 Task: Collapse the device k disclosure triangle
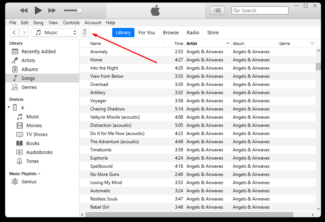click(9, 107)
